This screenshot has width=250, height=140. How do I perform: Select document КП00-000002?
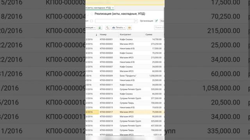[x=106, y=44]
